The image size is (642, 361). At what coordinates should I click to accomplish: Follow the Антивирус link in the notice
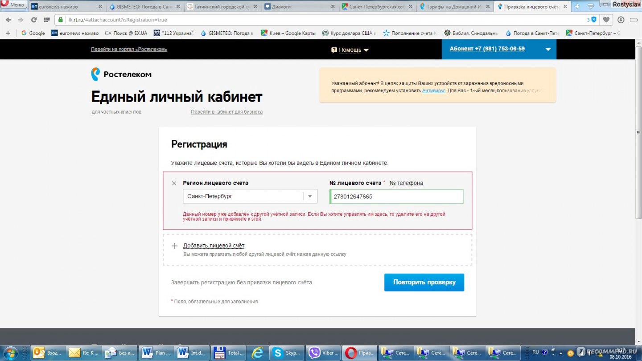pos(434,90)
